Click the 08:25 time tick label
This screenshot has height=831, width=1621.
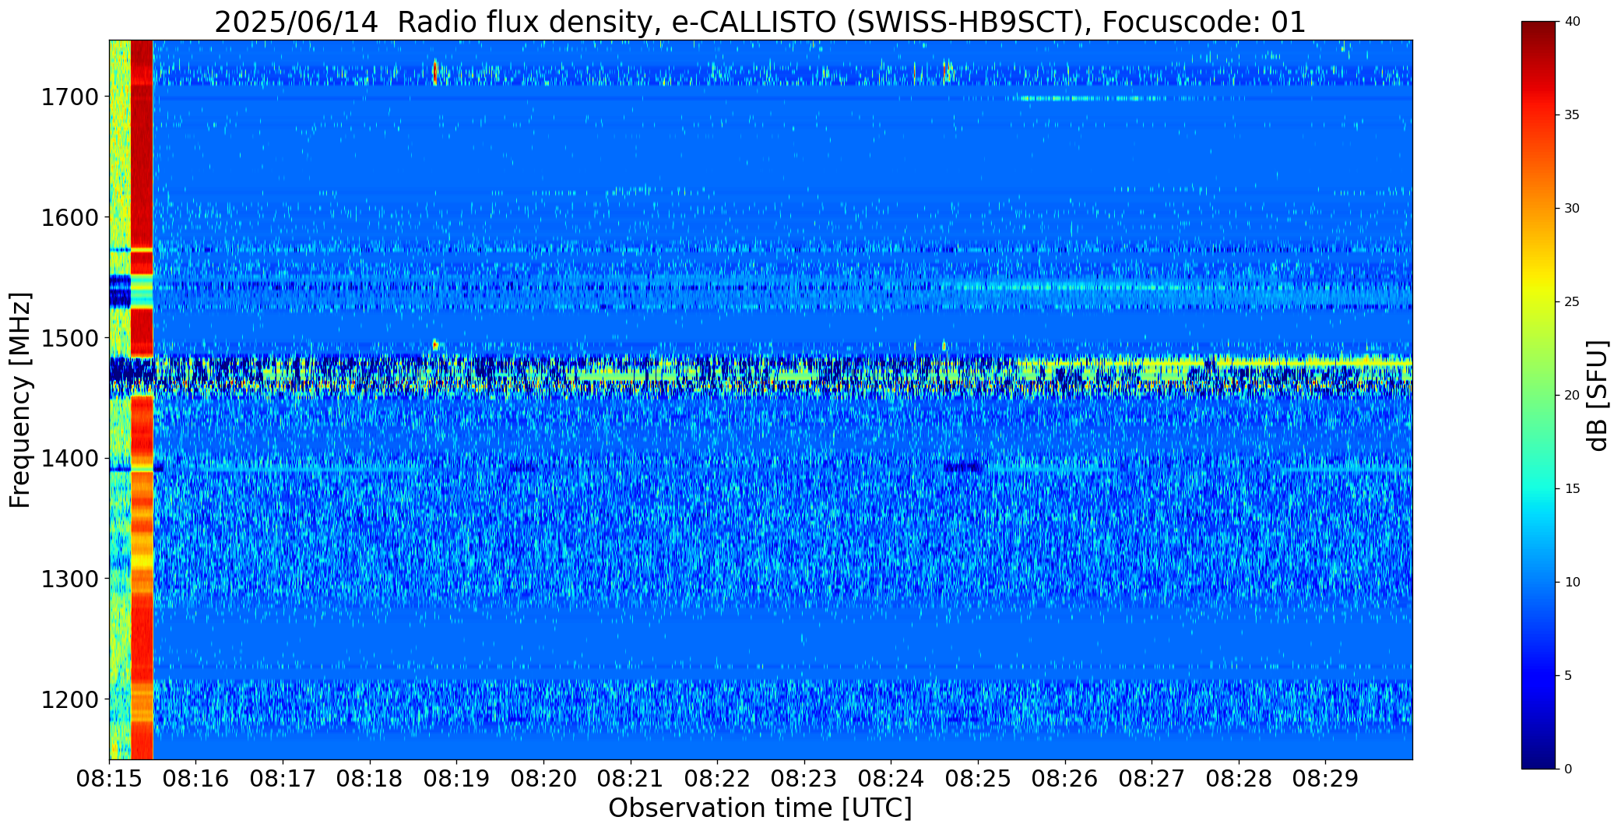click(x=978, y=779)
